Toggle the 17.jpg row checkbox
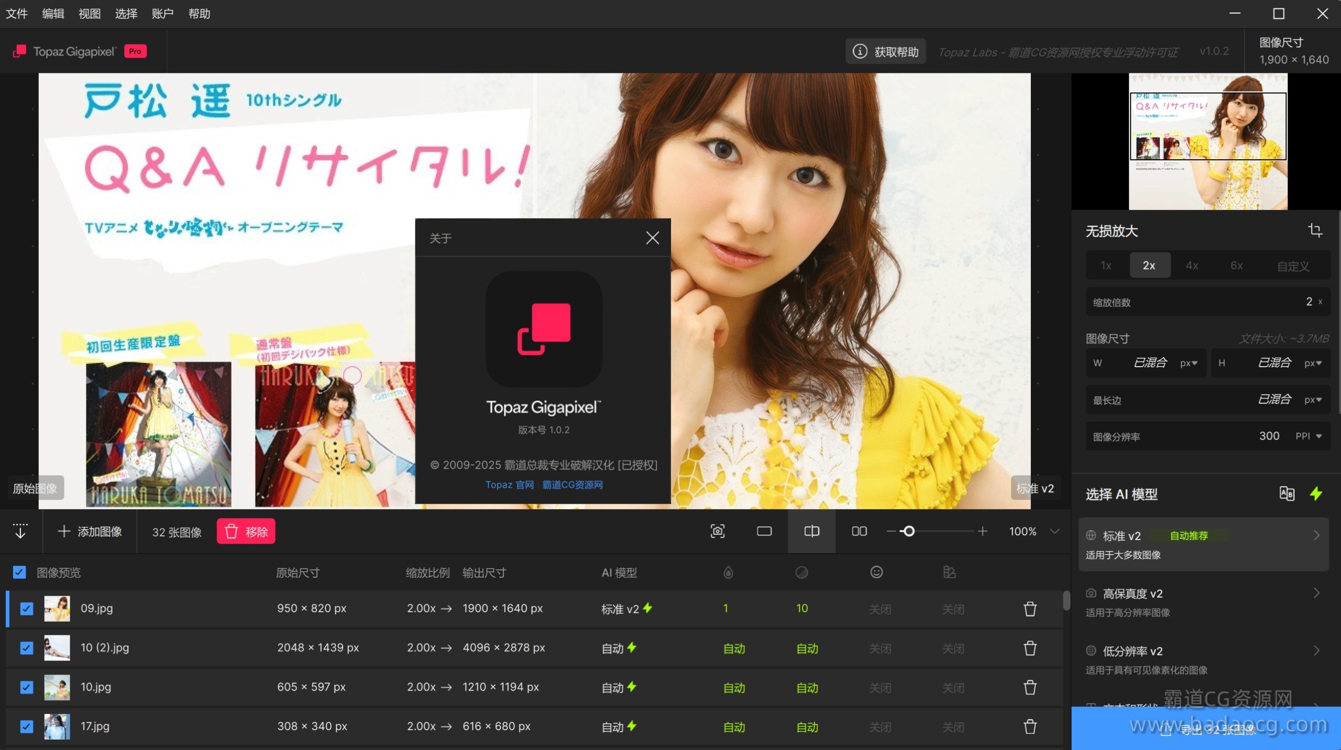Image resolution: width=1341 pixels, height=750 pixels. (x=27, y=726)
